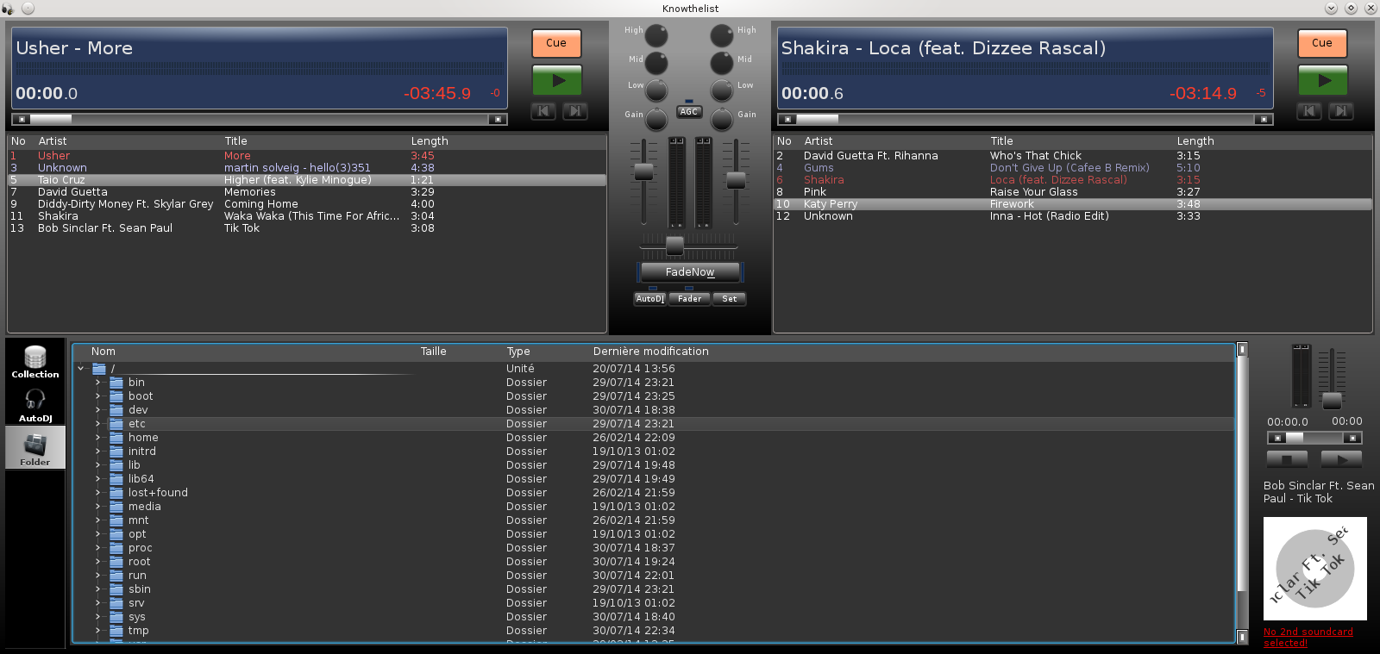The width and height of the screenshot is (1380, 654).
Task: Click the preview player seek bar
Action: pos(1314,438)
